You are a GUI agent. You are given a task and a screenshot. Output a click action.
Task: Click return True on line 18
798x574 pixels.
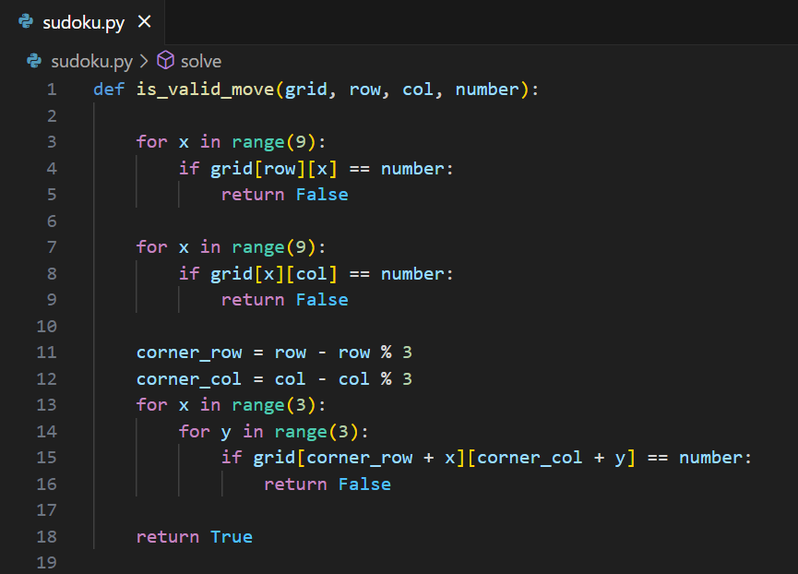coord(194,536)
